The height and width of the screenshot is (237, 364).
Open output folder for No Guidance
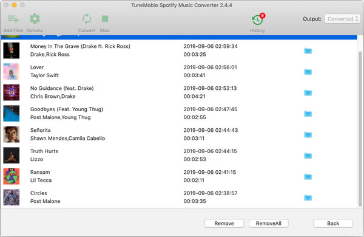(308, 92)
